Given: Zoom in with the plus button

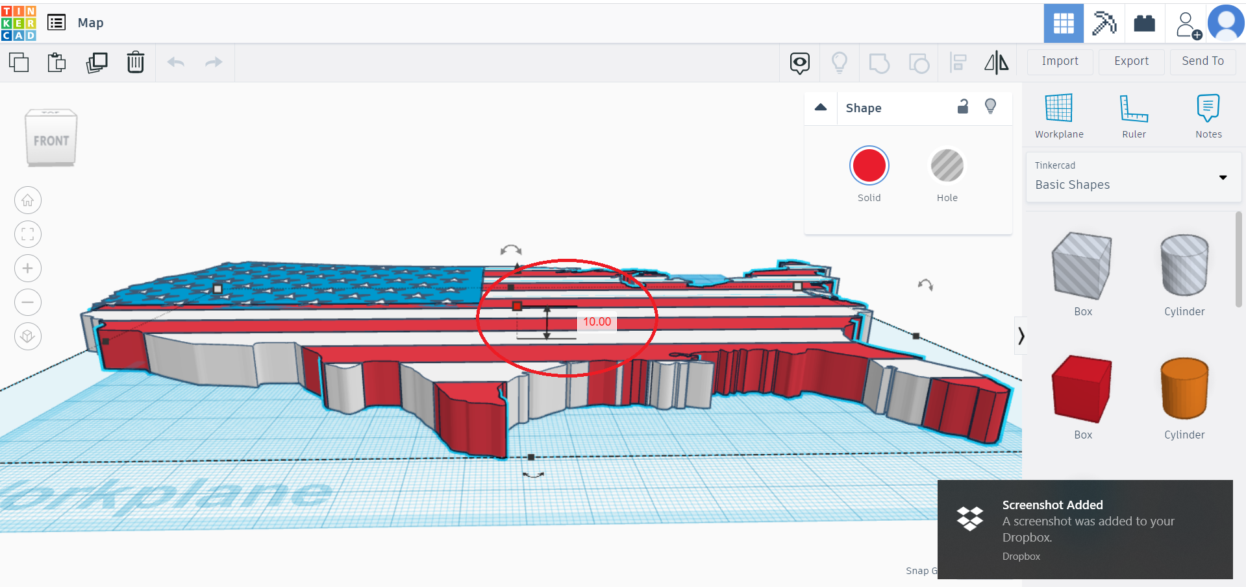Looking at the screenshot, I should pos(28,269).
